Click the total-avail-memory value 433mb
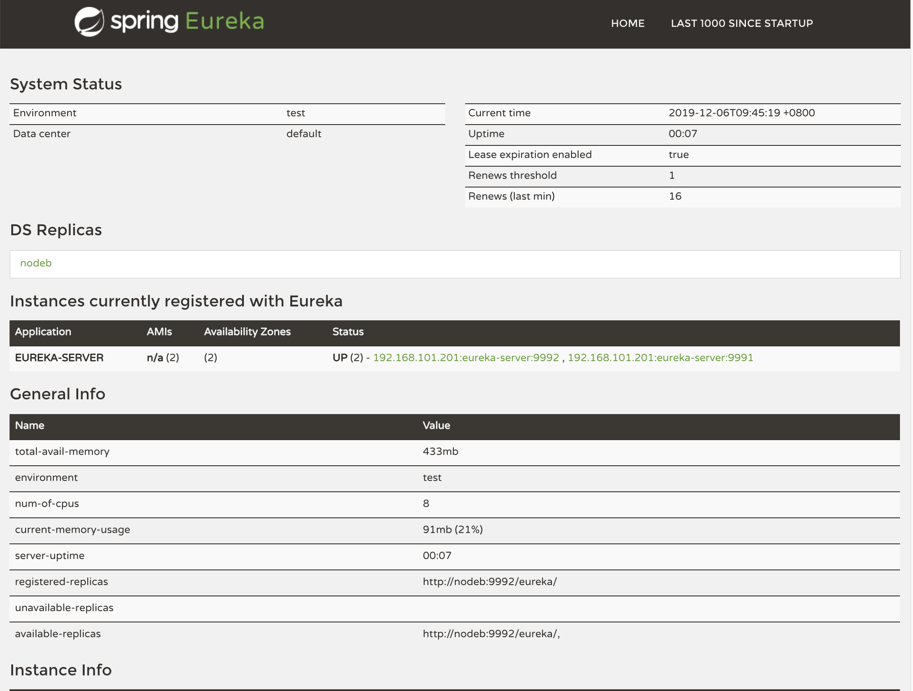This screenshot has height=691, width=913. (440, 451)
